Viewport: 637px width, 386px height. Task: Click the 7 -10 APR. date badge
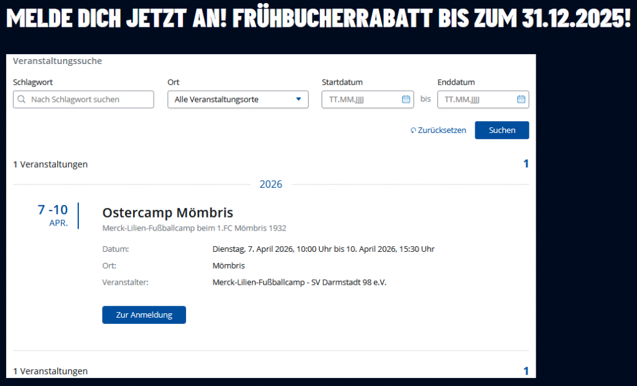tap(53, 216)
